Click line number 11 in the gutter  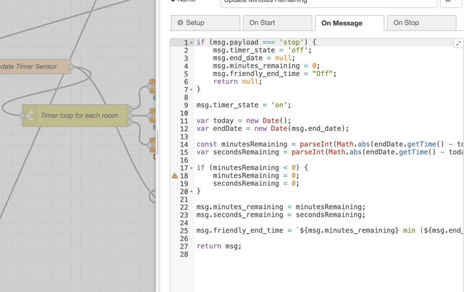click(184, 121)
